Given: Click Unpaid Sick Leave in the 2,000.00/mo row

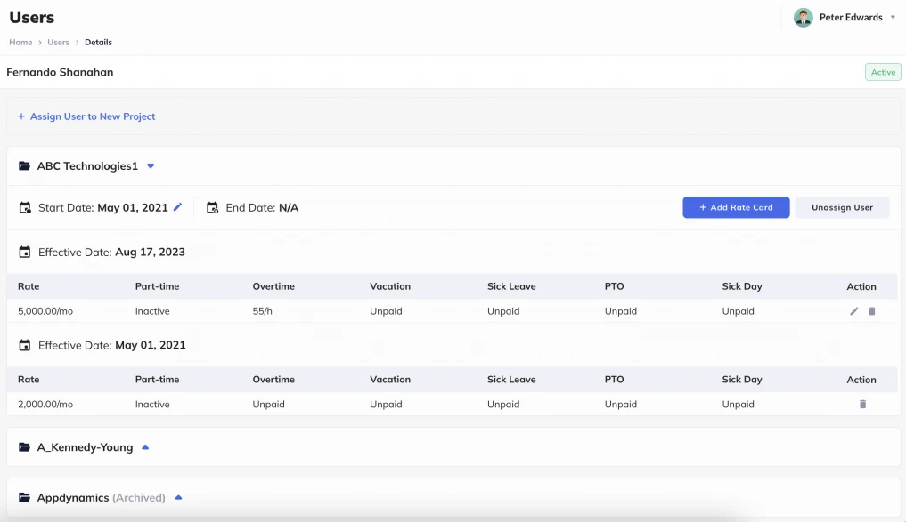Looking at the screenshot, I should 503,405.
